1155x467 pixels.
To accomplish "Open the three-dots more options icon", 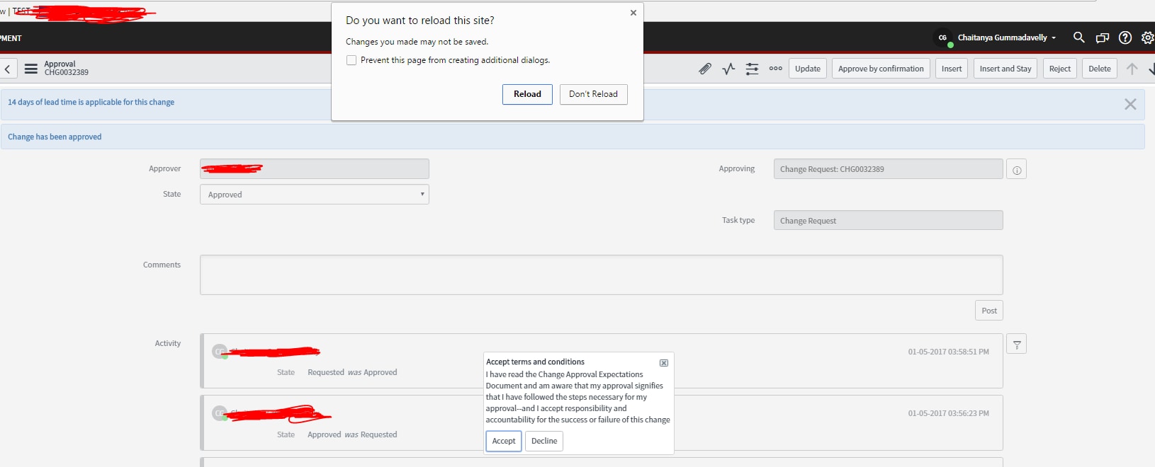I will coord(776,69).
